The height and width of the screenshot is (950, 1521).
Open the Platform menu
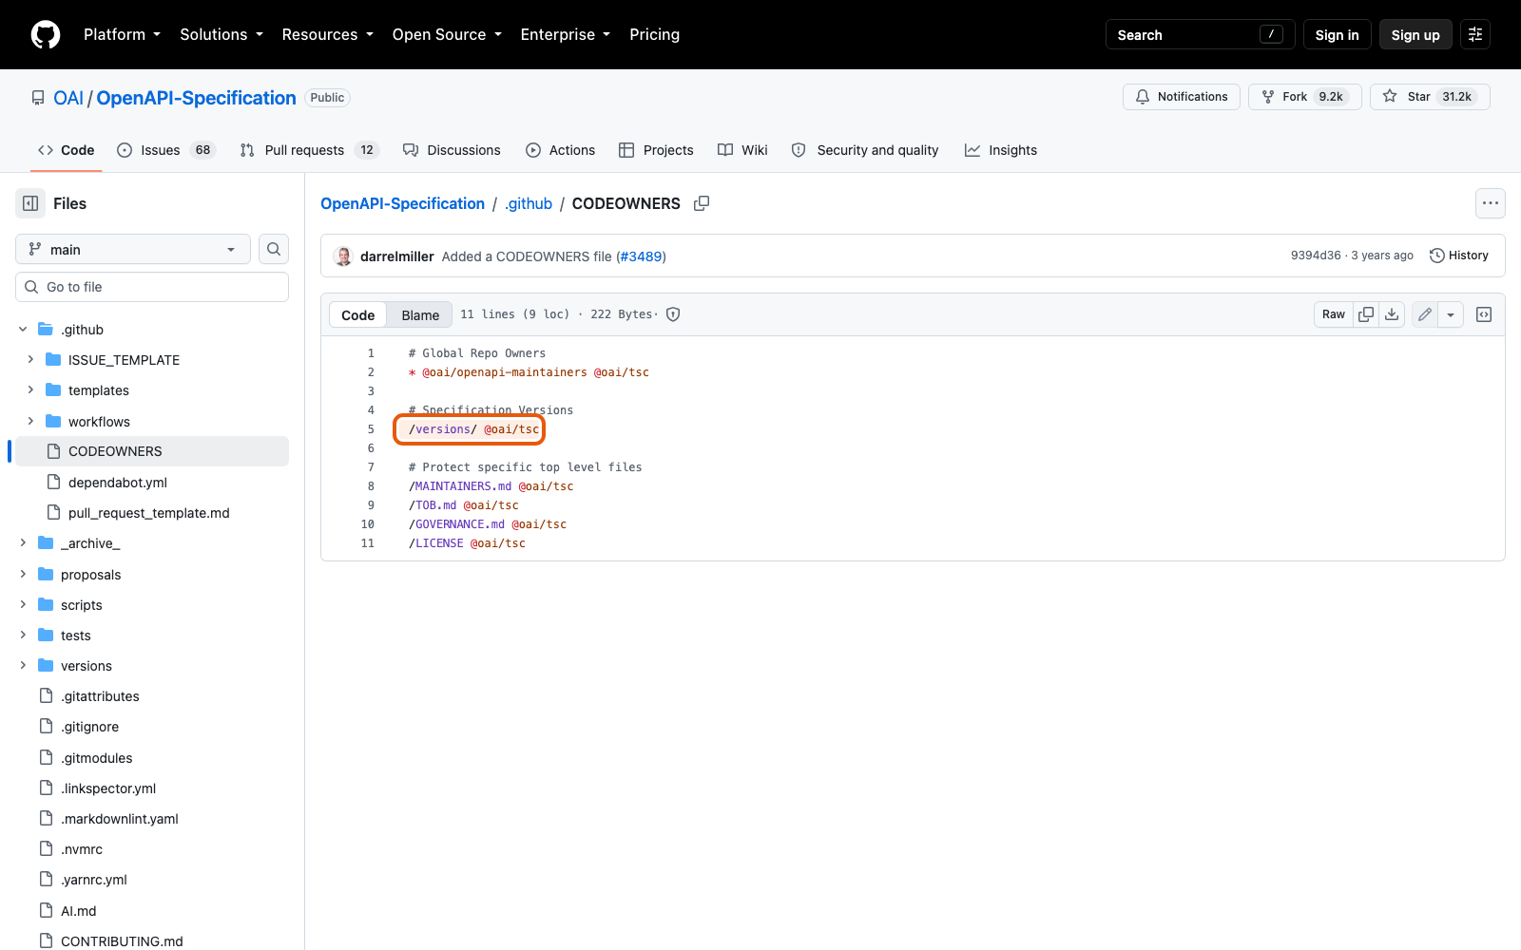pyautogui.click(x=122, y=34)
